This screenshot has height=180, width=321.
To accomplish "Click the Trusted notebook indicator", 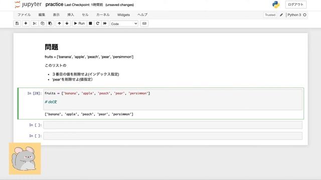I will (x=270, y=15).
